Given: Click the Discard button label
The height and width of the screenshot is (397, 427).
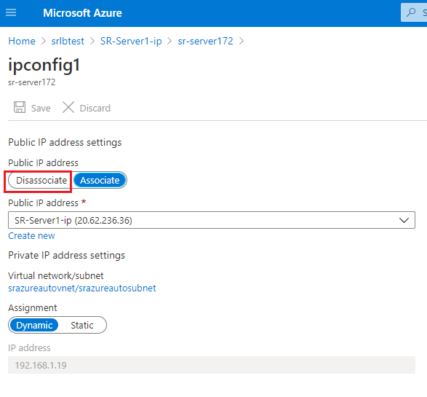Looking at the screenshot, I should [95, 109].
